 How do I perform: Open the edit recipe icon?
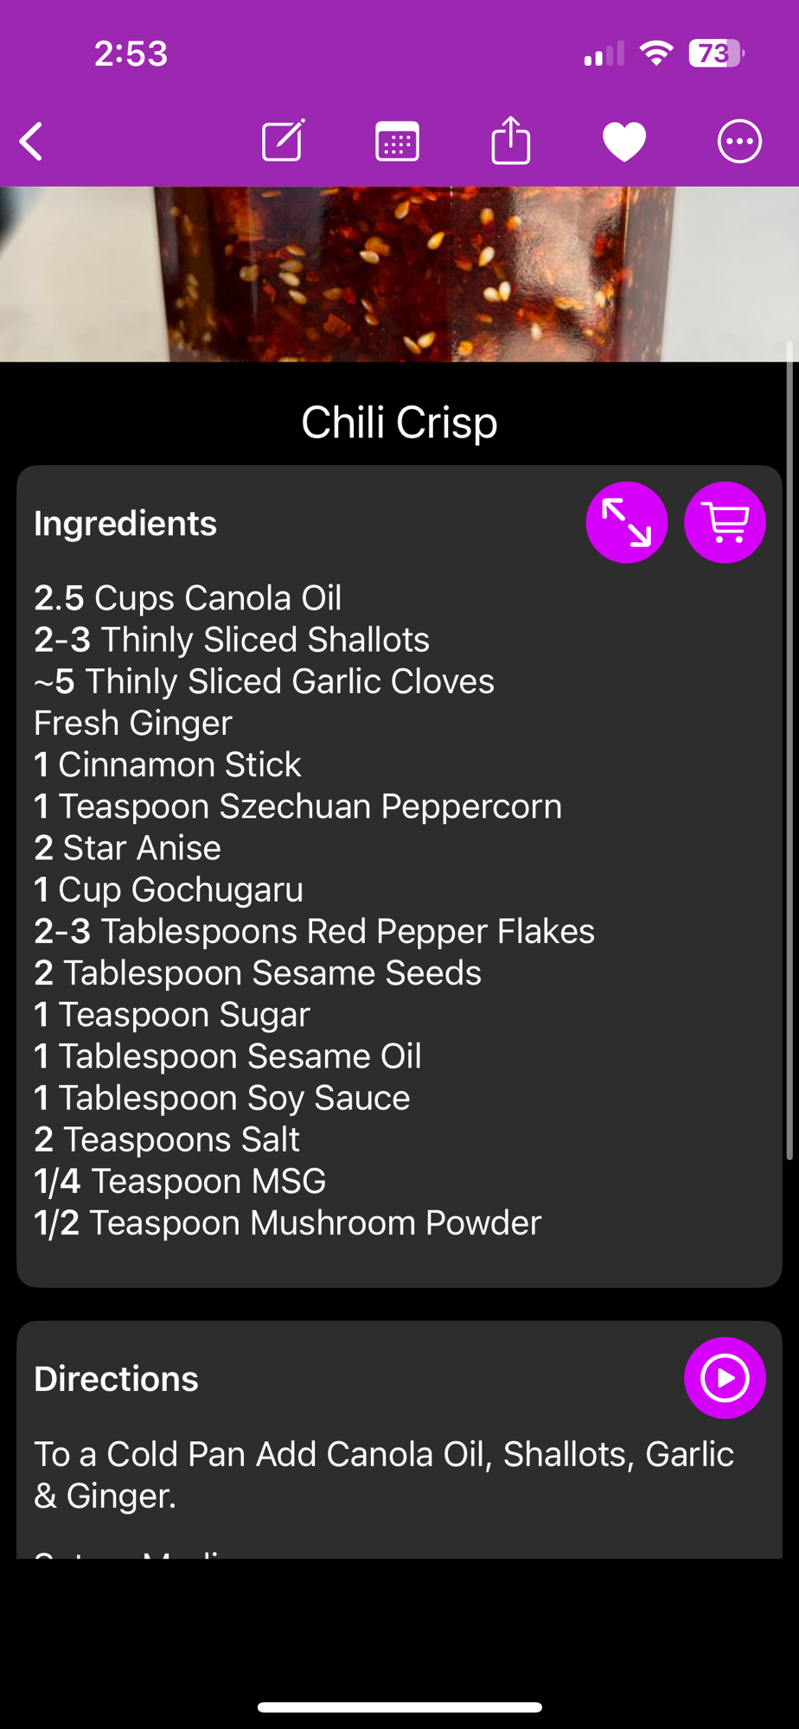click(x=283, y=141)
